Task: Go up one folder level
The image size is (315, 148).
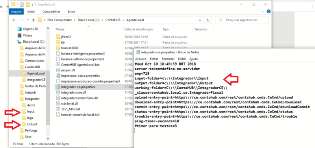Action: (33, 20)
